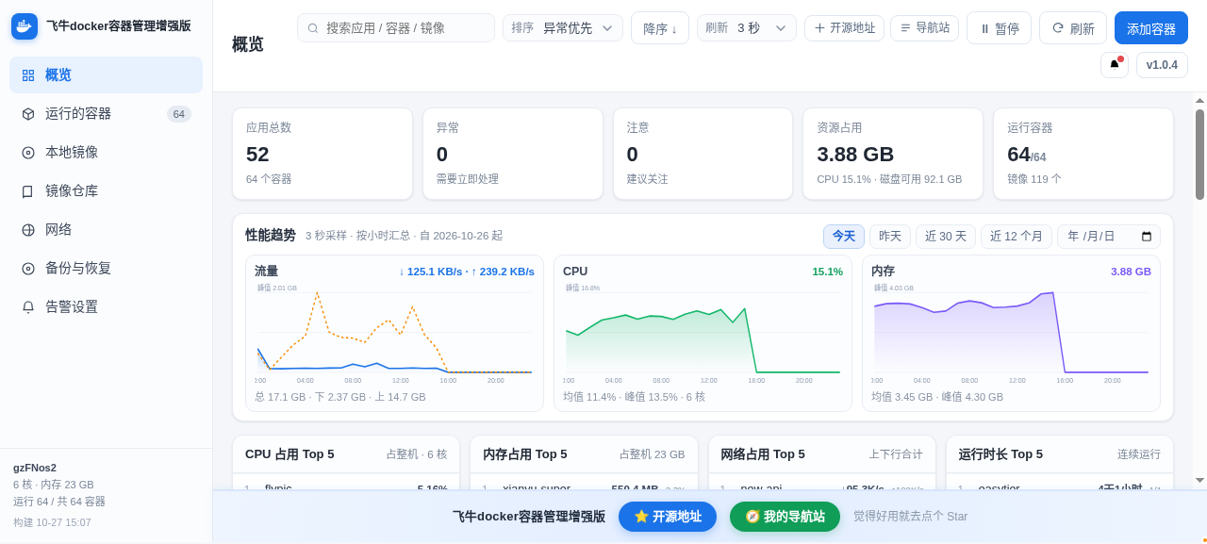Viewport: 1207px width, 544px height.
Task: Open the 刷新 3 秒 interval dropdown
Action: (x=747, y=28)
